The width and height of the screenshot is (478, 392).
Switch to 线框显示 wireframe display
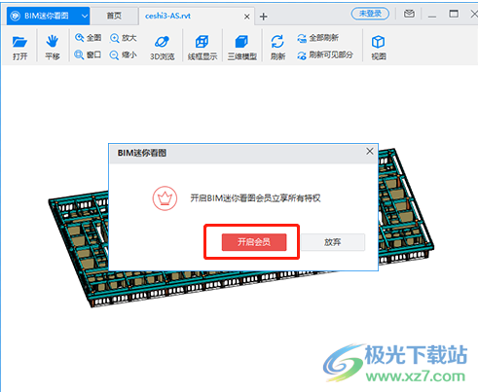tap(202, 48)
